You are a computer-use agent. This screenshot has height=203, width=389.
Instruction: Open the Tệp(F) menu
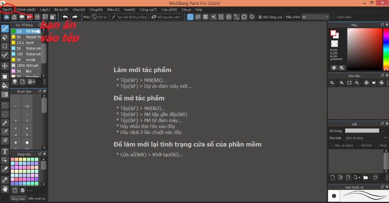coord(7,9)
